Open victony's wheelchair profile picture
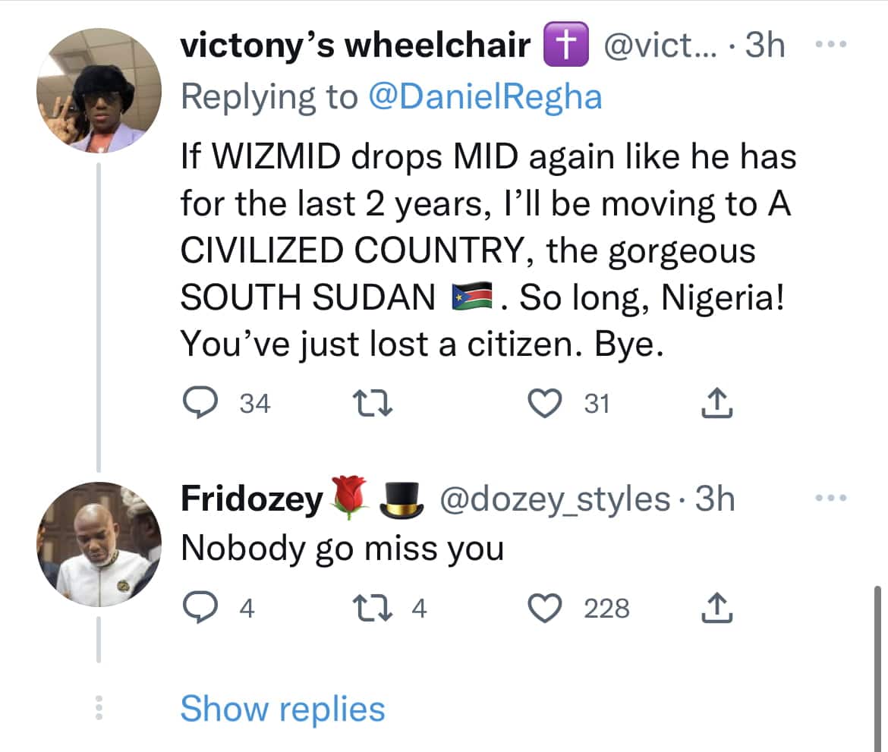This screenshot has height=752, width=888. [x=99, y=93]
